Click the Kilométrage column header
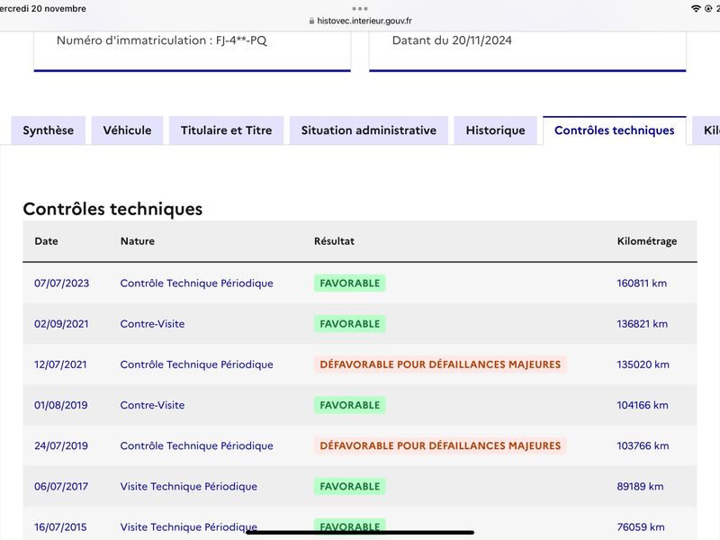Screen dimensions: 720x540 coord(647,241)
